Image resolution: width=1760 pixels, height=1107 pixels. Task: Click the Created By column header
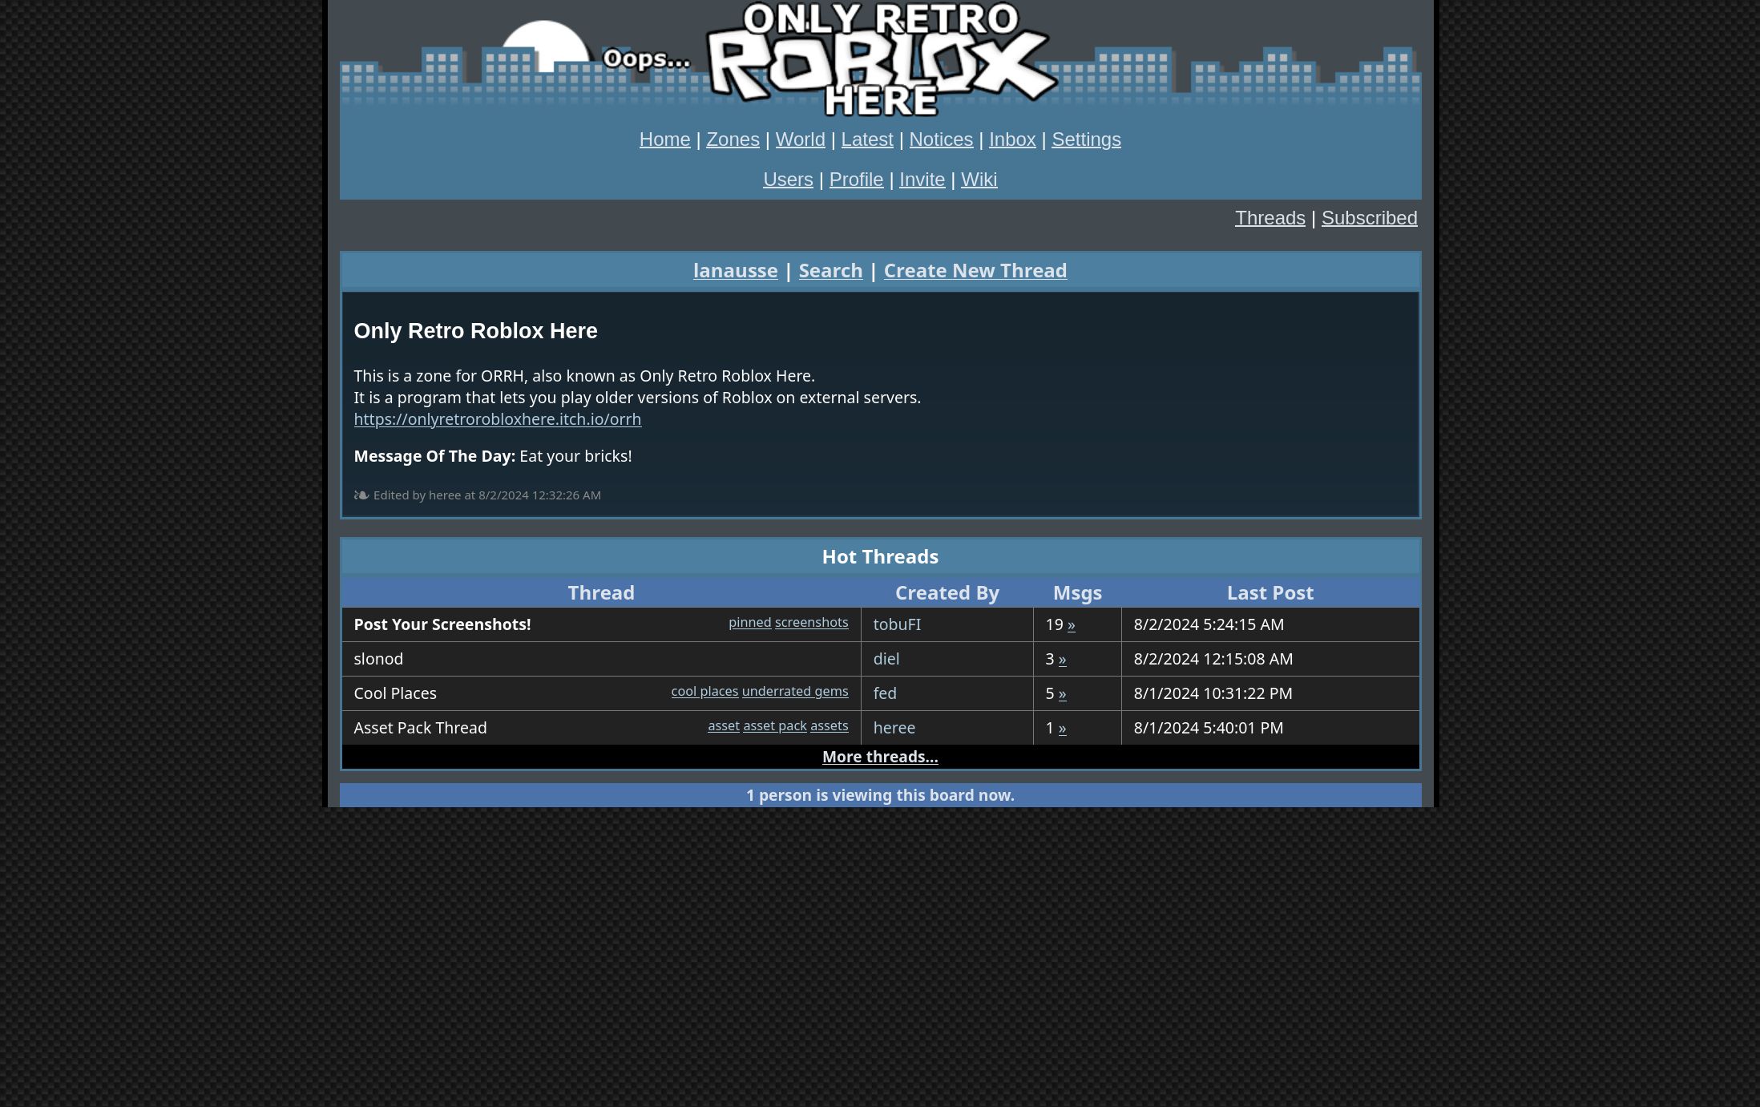click(947, 592)
